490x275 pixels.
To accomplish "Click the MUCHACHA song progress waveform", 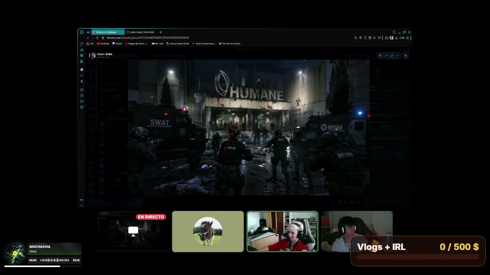I will click(55, 260).
